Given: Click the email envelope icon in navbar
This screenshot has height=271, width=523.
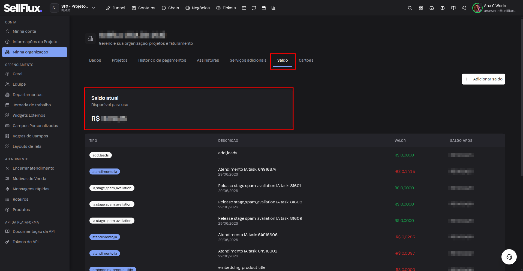Looking at the screenshot, I should pyautogui.click(x=244, y=8).
